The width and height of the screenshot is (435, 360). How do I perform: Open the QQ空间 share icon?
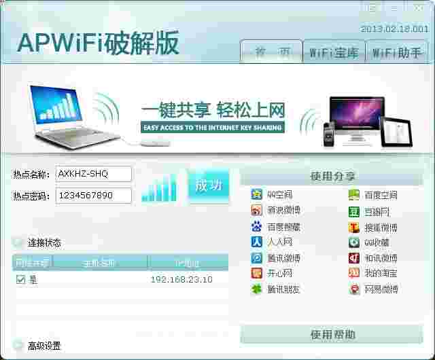(x=257, y=194)
